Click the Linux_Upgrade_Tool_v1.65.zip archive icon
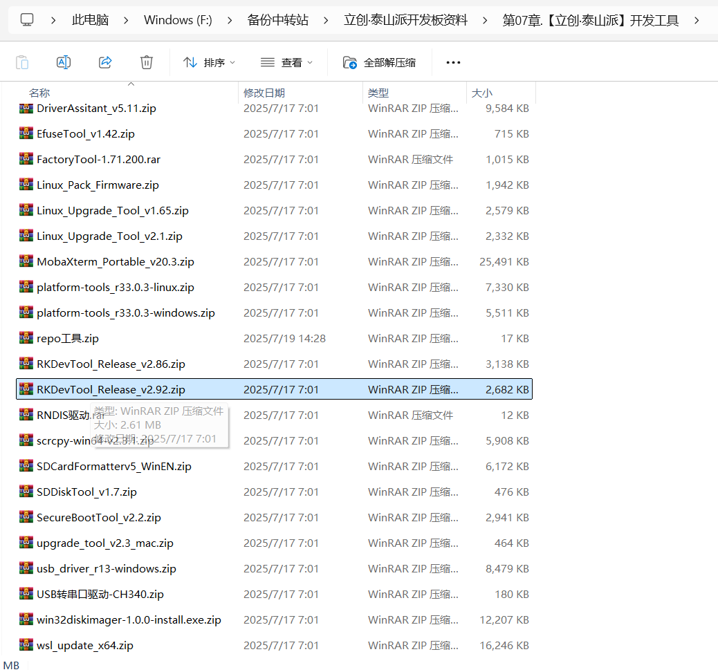 click(26, 211)
